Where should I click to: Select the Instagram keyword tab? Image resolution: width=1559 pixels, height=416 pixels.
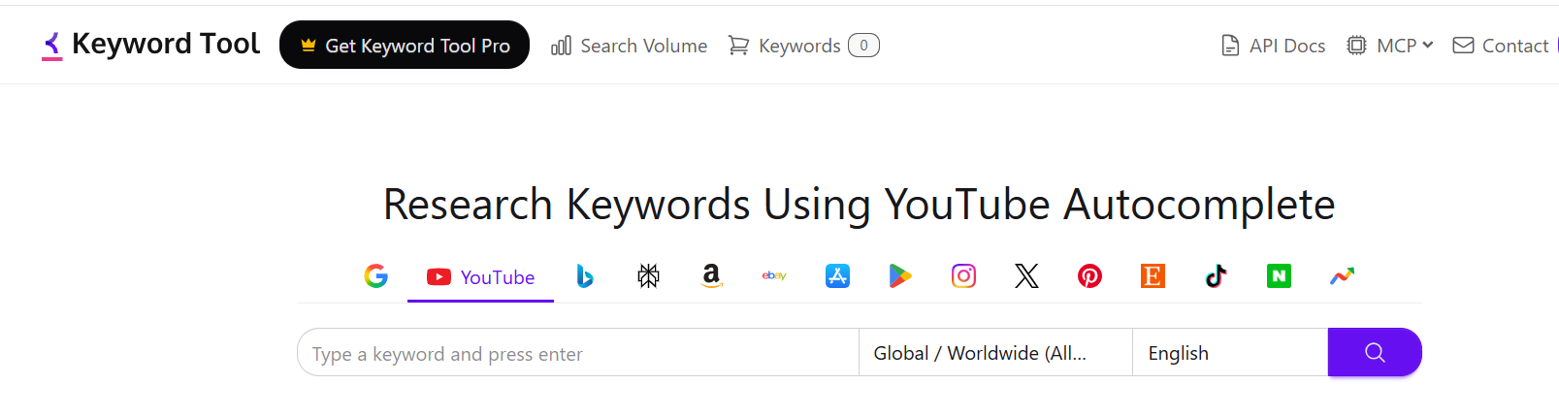(963, 276)
